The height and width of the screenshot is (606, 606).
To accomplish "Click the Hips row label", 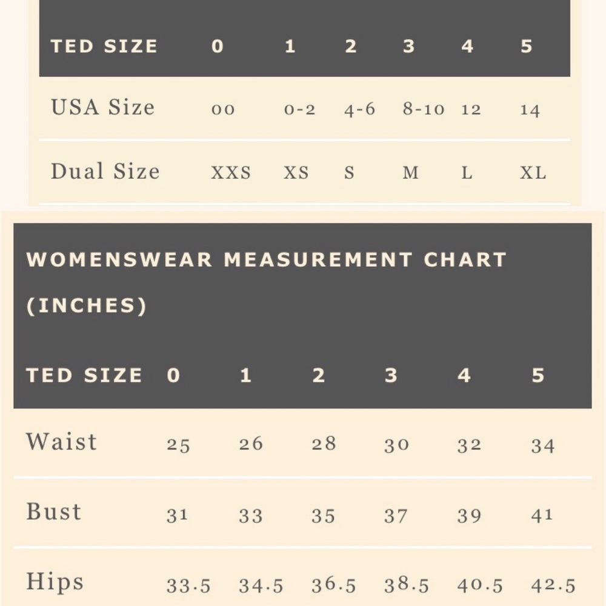I will click(55, 582).
